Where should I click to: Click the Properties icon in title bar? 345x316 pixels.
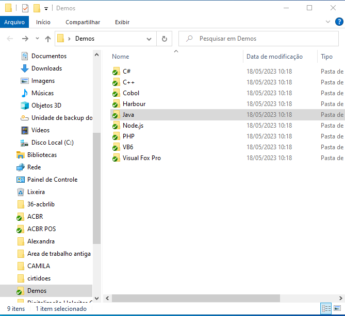pyautogui.click(x=25, y=8)
